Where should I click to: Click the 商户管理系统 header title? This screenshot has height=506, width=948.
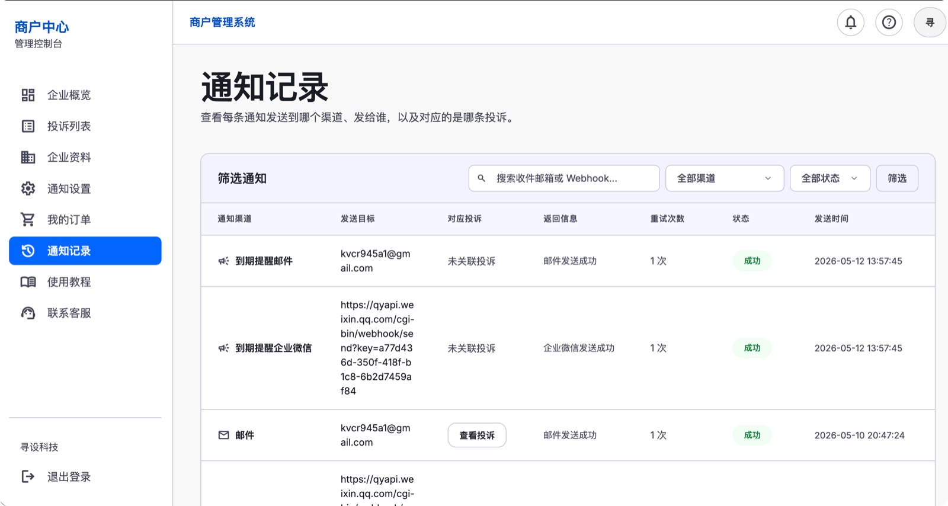(x=222, y=23)
